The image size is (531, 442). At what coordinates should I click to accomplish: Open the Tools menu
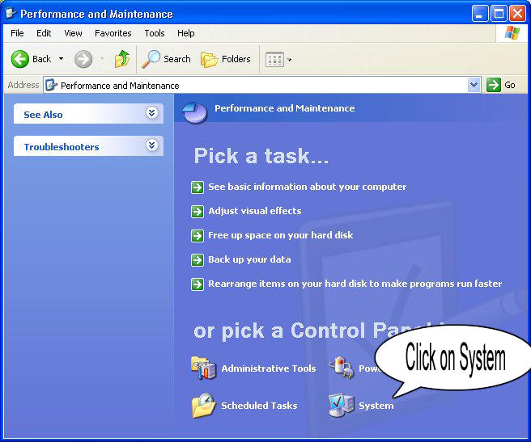pyautogui.click(x=155, y=33)
